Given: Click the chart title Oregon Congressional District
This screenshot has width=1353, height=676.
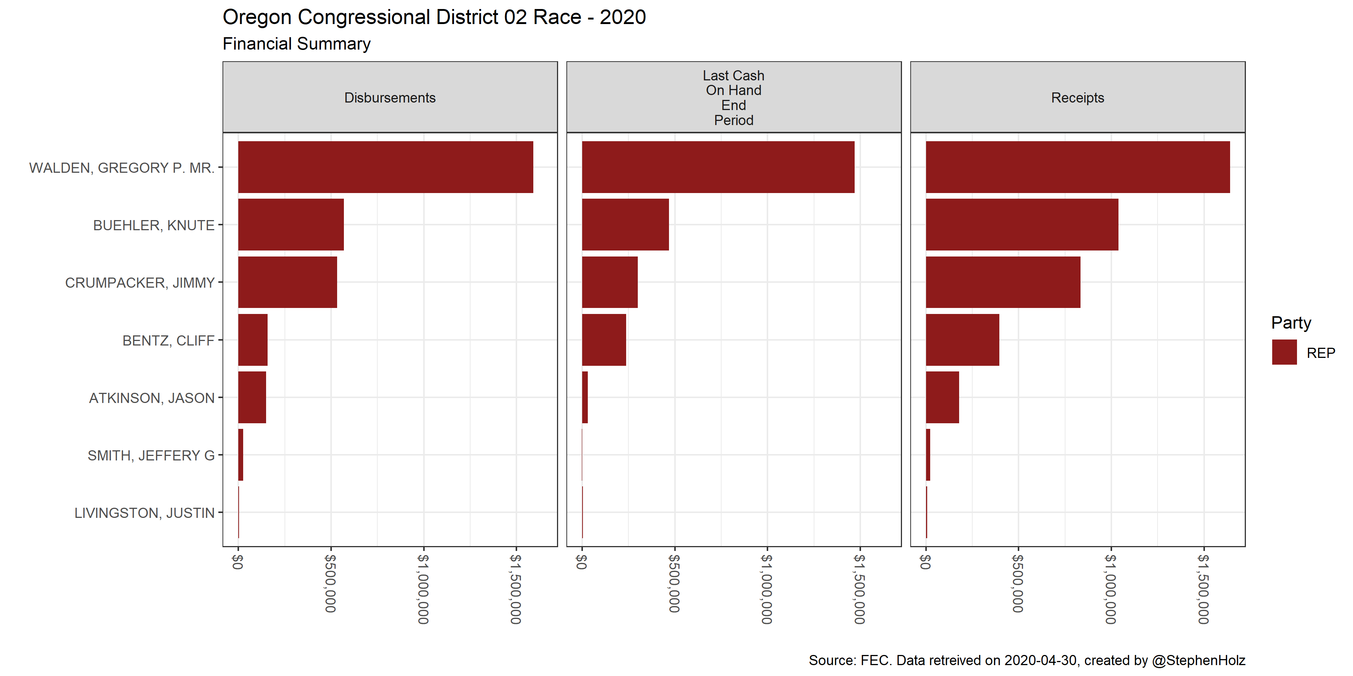Looking at the screenshot, I should click(x=434, y=17).
